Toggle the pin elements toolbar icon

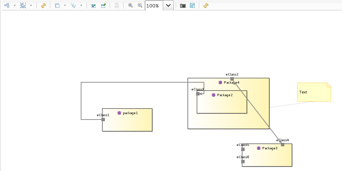103,5
